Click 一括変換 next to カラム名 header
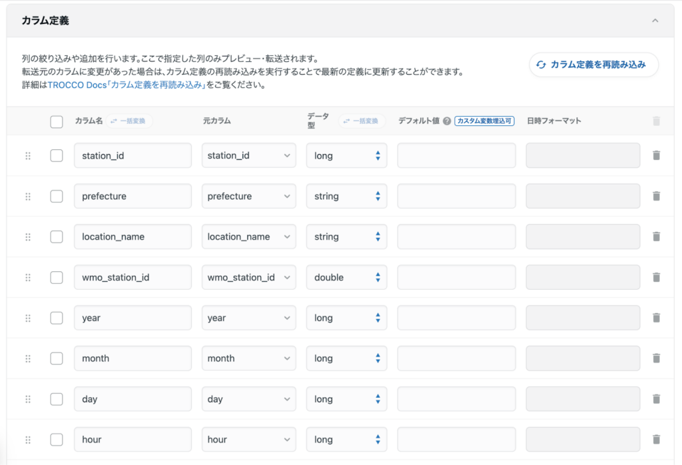682x465 pixels. point(129,121)
